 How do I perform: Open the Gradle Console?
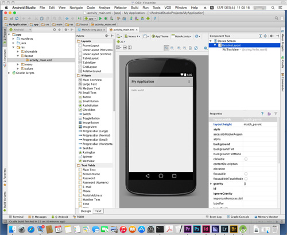tap(238, 217)
